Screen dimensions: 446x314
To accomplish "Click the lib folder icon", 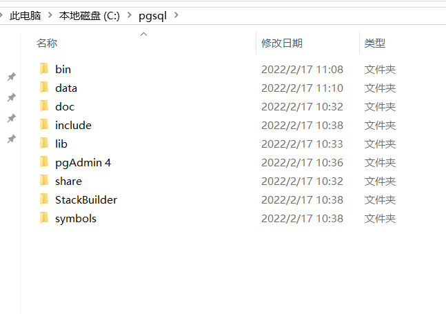I will (44, 144).
